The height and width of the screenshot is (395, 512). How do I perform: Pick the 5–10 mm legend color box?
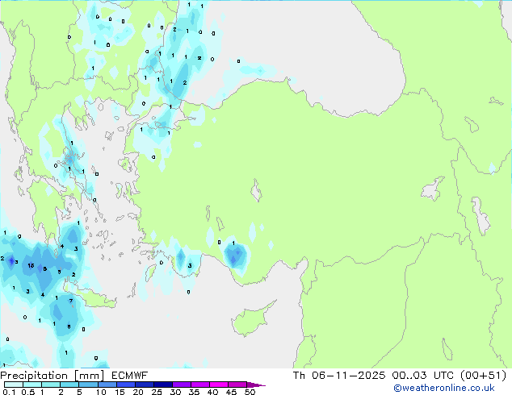tap(88, 385)
